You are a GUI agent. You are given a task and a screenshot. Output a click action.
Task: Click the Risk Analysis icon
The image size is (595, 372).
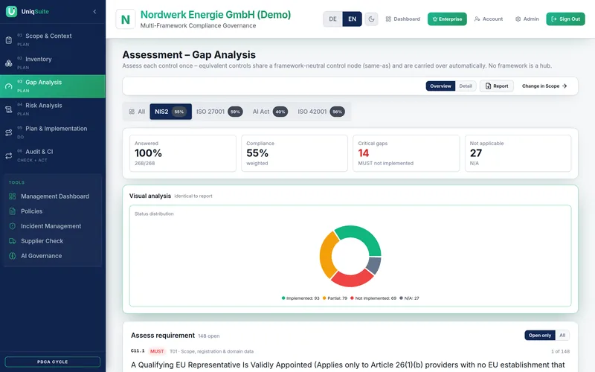[9, 109]
